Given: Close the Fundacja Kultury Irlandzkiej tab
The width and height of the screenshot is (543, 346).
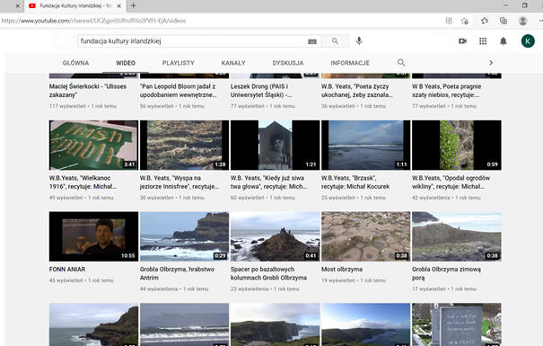Looking at the screenshot, I should [118, 6].
